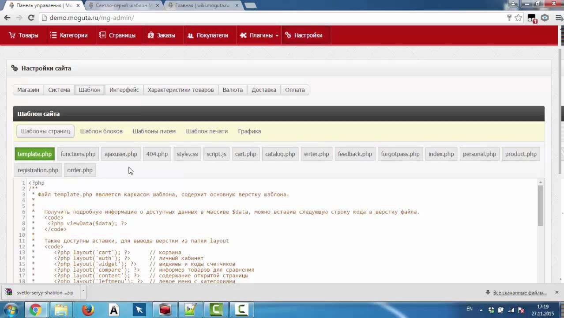Switch to Шаблоны писем sub-tab

(x=154, y=131)
